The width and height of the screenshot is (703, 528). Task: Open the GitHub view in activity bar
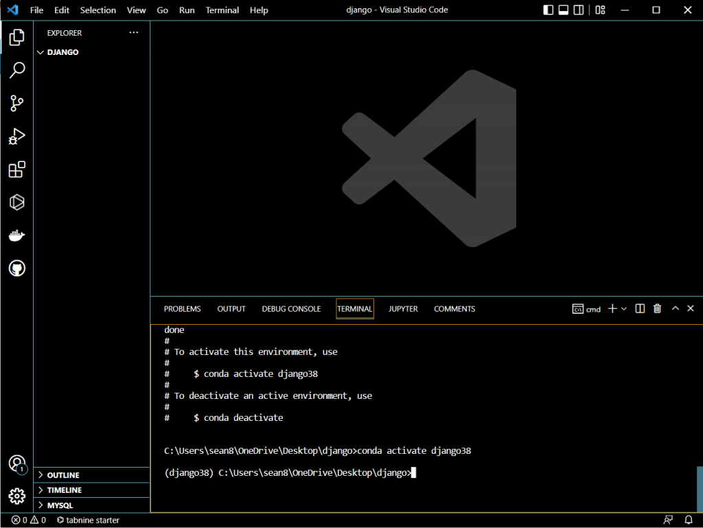coord(17,268)
